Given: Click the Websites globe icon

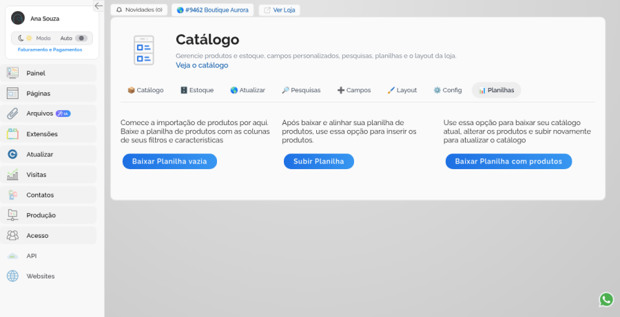Looking at the screenshot, I should [x=12, y=276].
